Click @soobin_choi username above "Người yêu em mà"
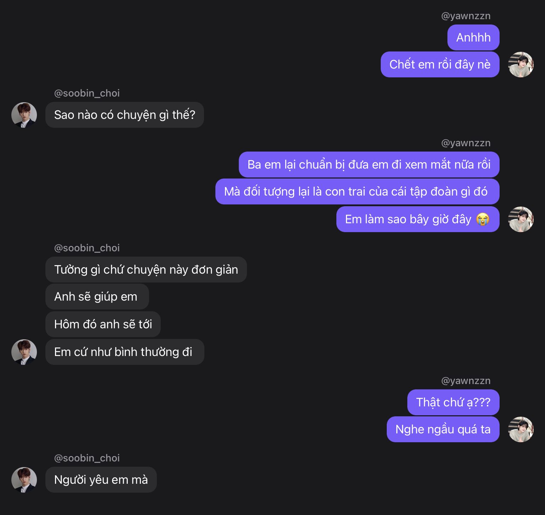 (x=87, y=458)
